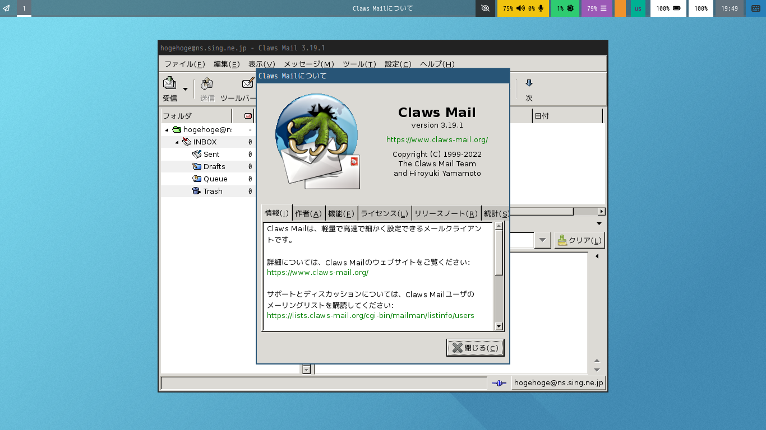
Task: Click the message list horizontal scrollbar right arrow
Action: pos(601,211)
